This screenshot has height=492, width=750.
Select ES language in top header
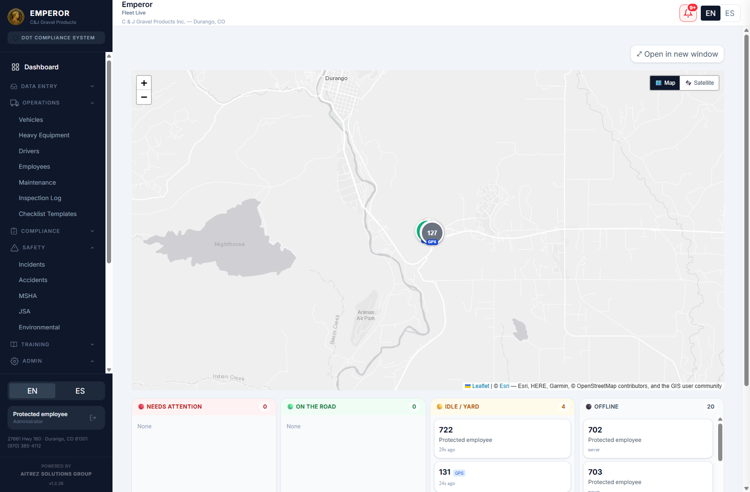[730, 13]
